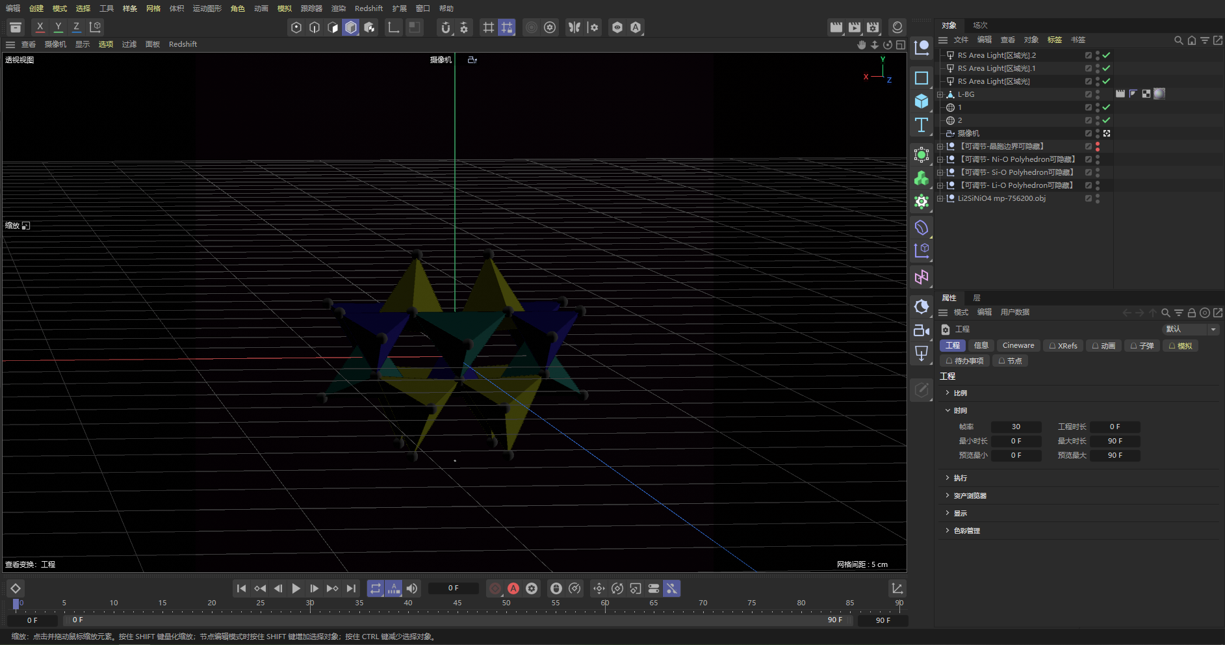Image resolution: width=1225 pixels, height=645 pixels.
Task: Open the Cineware settings tab
Action: (x=1018, y=345)
